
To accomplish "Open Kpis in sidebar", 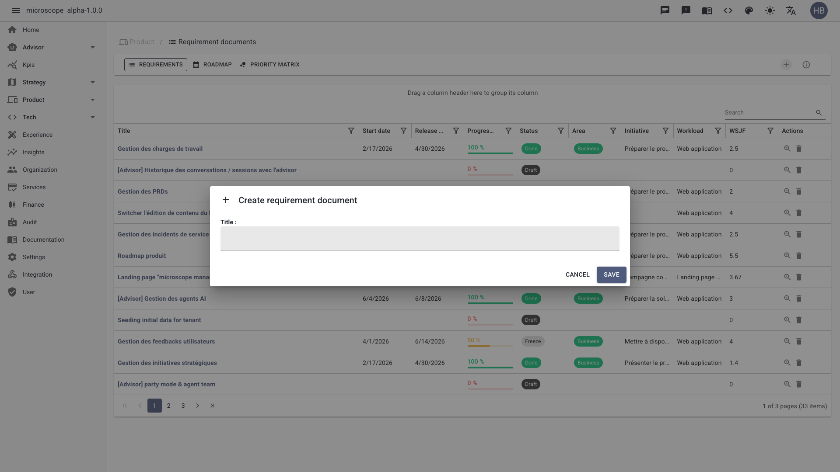I will click(x=52, y=65).
